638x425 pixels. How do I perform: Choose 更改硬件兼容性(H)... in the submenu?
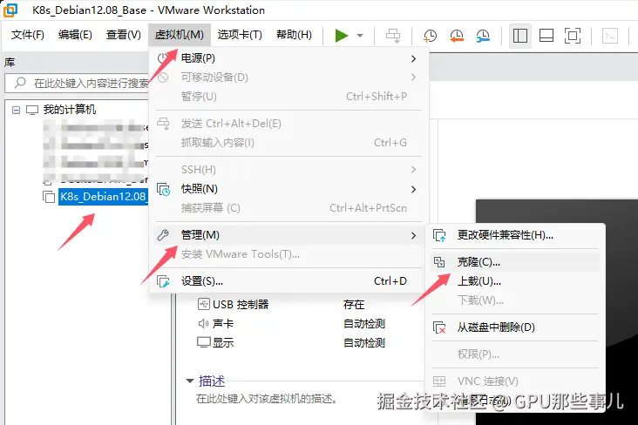tap(515, 235)
